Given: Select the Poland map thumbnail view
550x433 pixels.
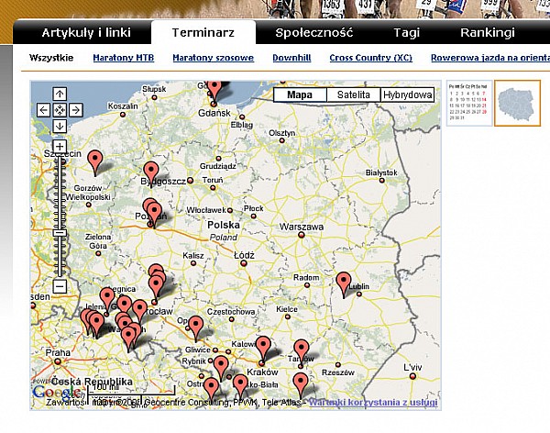Looking at the screenshot, I should [x=517, y=103].
